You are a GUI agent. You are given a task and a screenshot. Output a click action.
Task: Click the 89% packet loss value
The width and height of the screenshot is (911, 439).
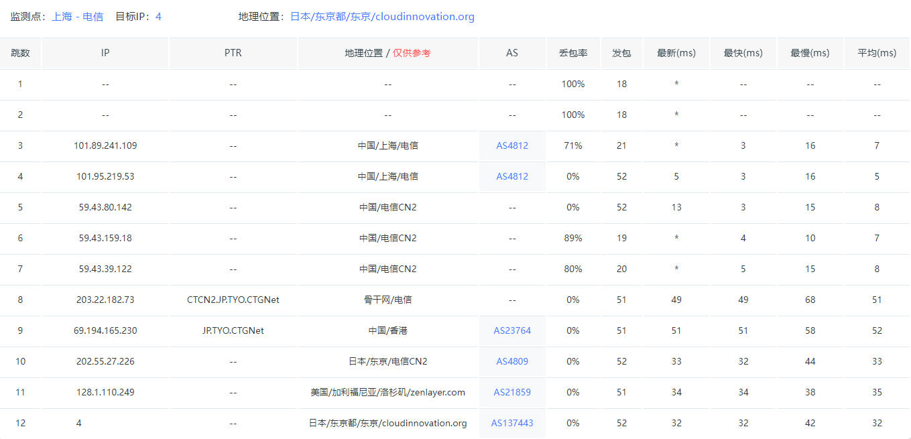coord(573,238)
